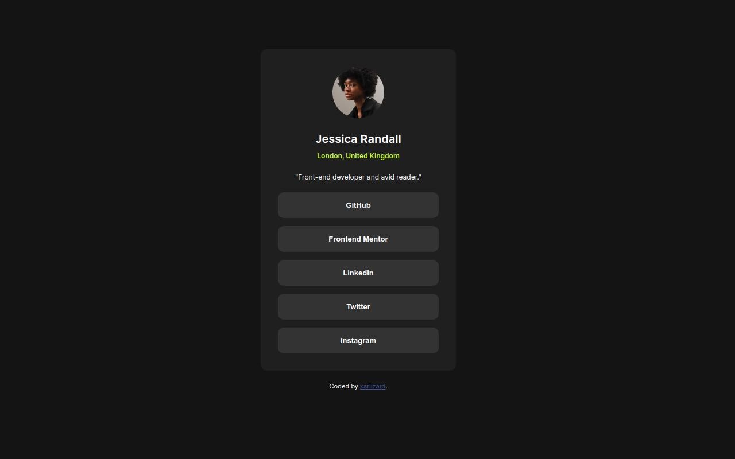Click the woman's face in the avatar
Image resolution: width=735 pixels, height=459 pixels.
(351, 91)
